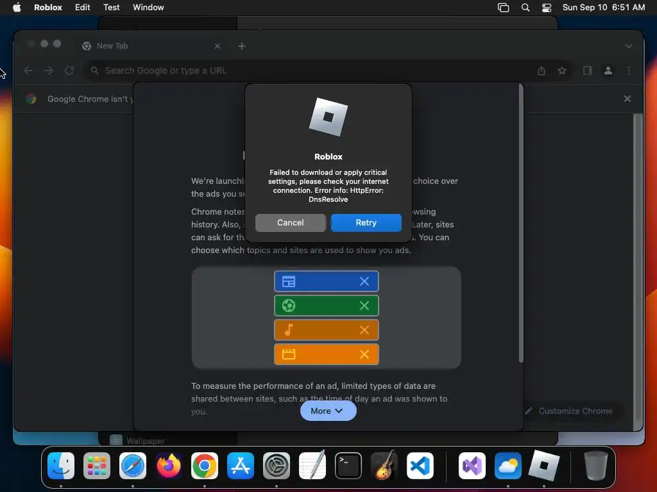Screen dimensions: 657x492
Task: Open GarageBand from the Dock
Action: click(x=384, y=465)
